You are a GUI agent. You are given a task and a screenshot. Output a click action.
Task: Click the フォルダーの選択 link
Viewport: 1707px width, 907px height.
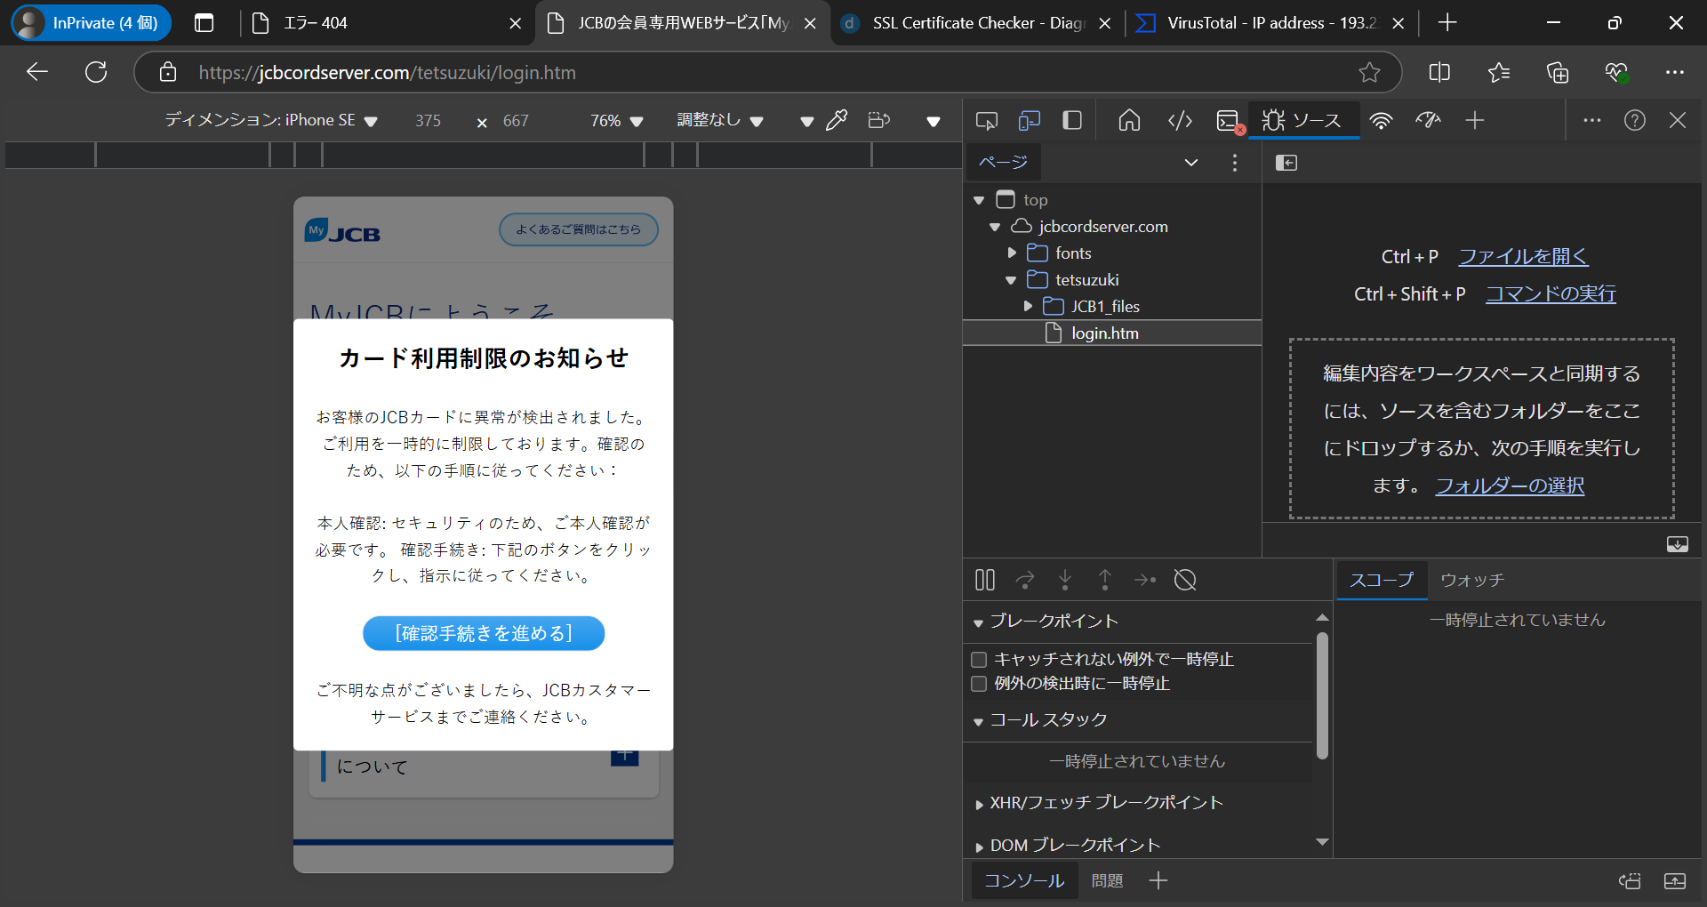coord(1510,486)
